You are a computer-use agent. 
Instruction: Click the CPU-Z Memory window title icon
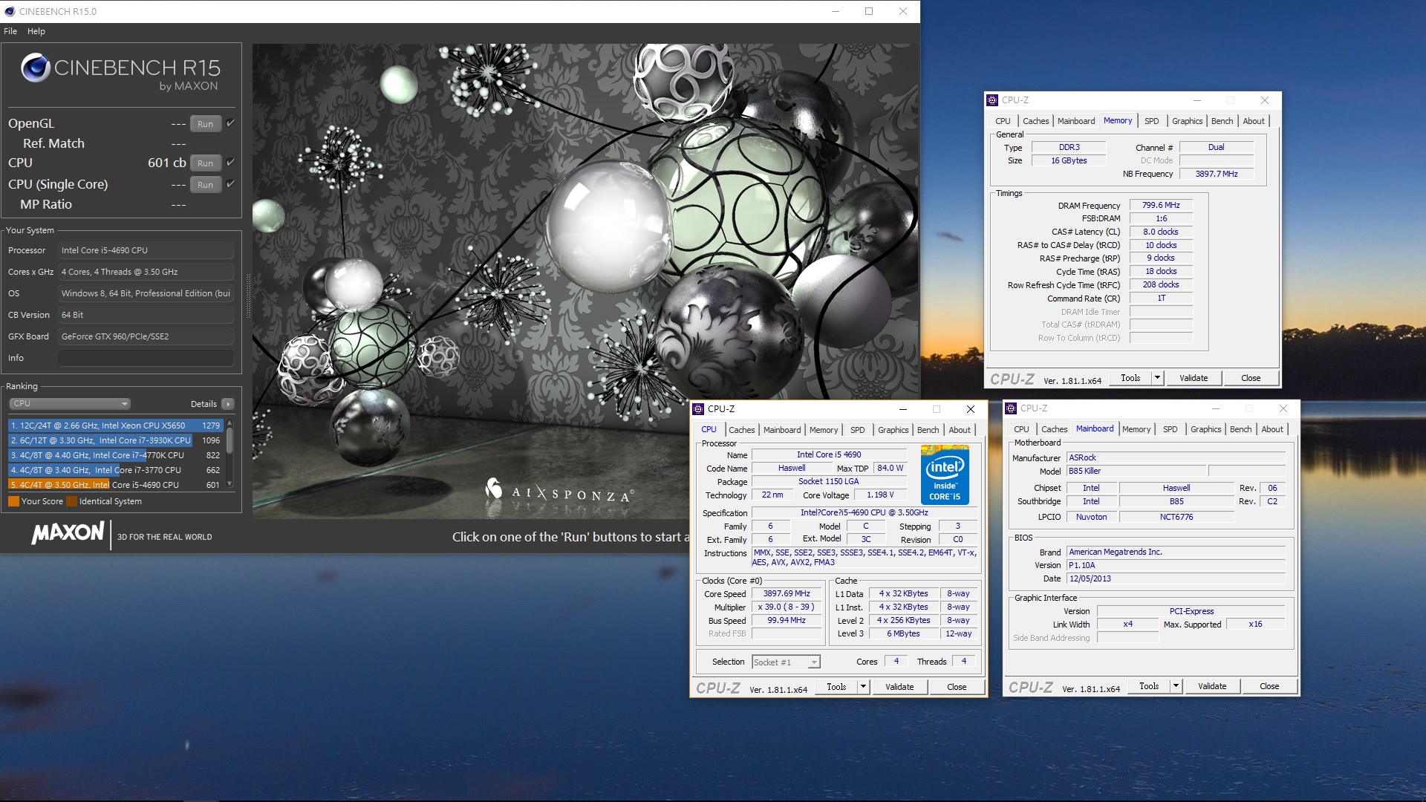pyautogui.click(x=992, y=100)
